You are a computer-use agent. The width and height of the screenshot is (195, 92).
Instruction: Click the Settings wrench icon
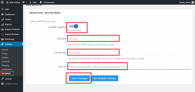click(x=2, y=44)
